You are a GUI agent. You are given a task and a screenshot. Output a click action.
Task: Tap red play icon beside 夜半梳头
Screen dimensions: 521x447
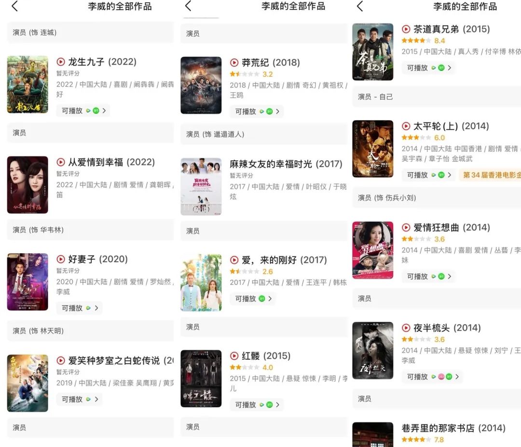click(x=406, y=328)
